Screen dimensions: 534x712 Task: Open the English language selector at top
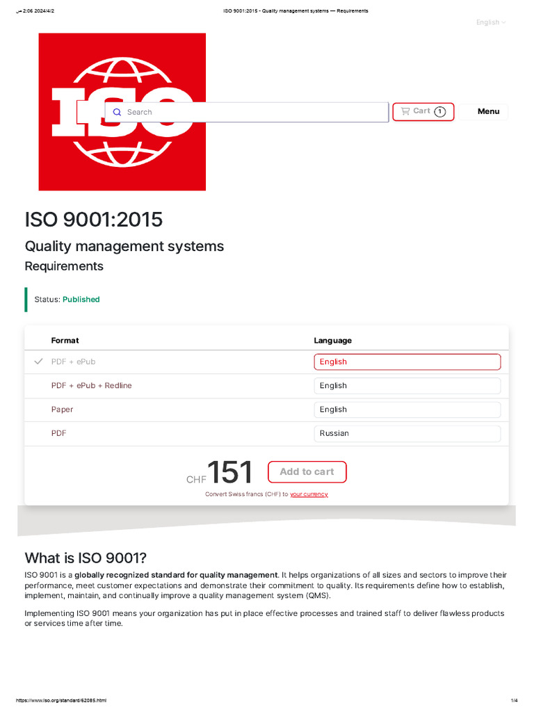click(x=491, y=22)
